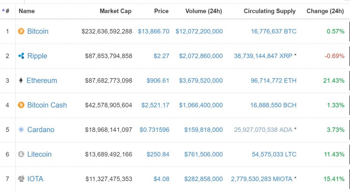Sort by rank using the # arrow
The height and width of the screenshot is (191, 350).
6,11
